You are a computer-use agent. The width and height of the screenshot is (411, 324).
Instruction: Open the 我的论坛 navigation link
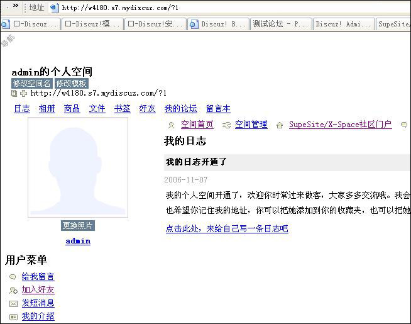coord(181,109)
